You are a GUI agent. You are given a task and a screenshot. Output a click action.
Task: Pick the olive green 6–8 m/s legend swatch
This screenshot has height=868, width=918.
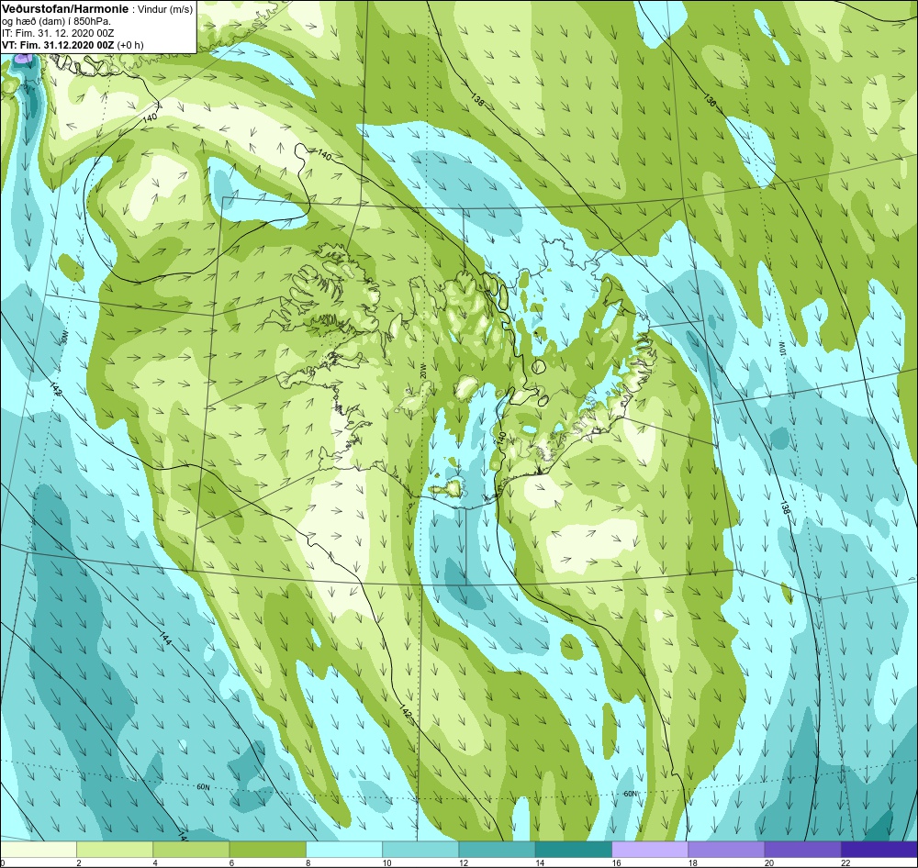(267, 850)
